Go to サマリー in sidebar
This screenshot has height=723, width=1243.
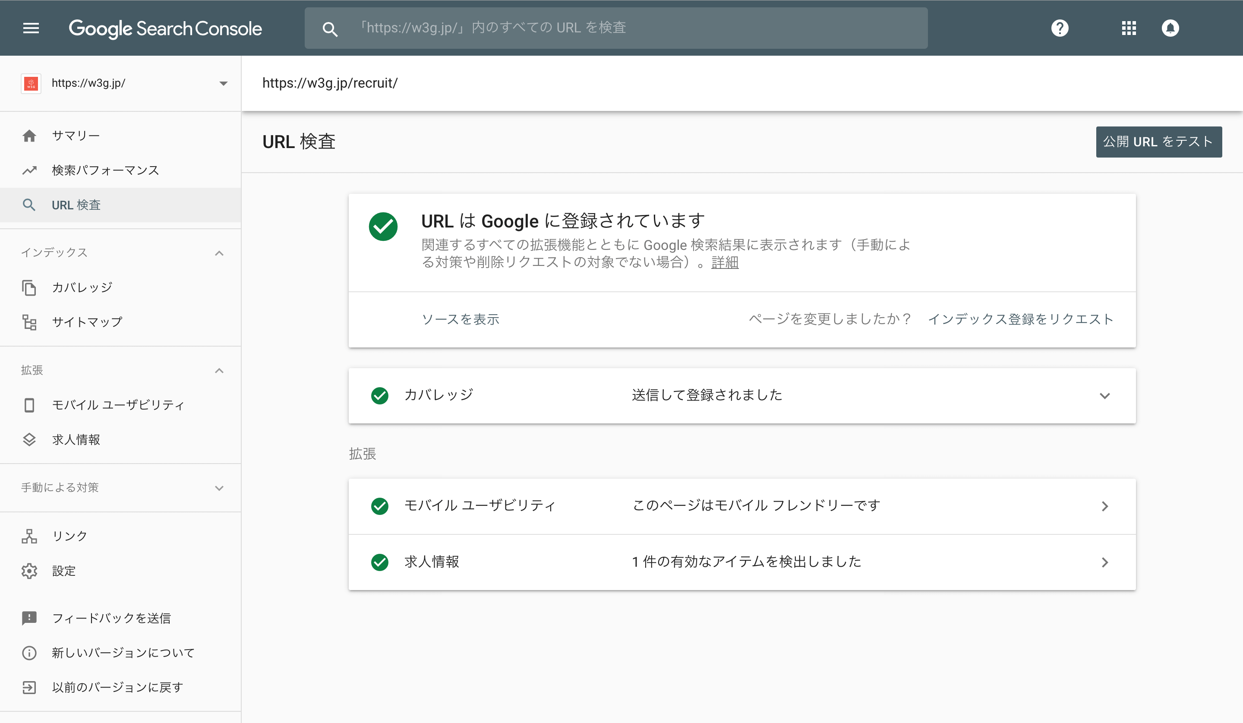(120, 136)
